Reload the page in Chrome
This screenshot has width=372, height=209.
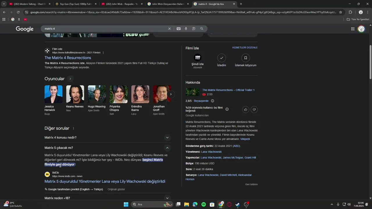click(x=18, y=12)
